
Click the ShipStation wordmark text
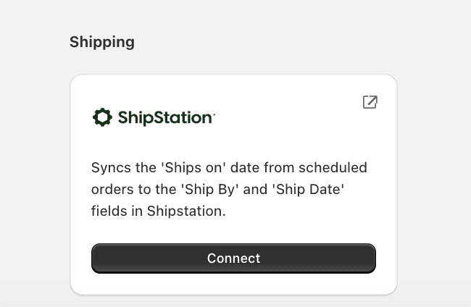pos(164,118)
